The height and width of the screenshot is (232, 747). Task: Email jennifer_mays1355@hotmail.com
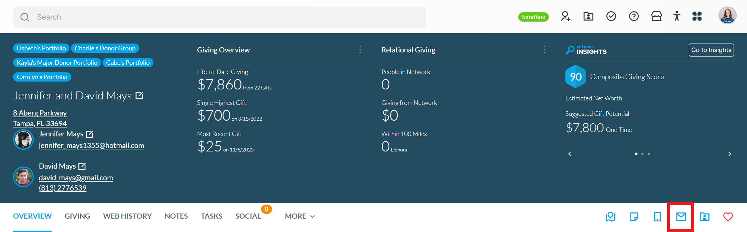(91, 146)
